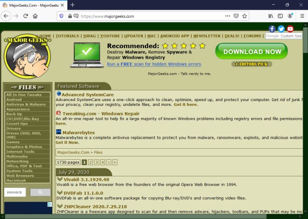Go to next page with > button
The width and height of the screenshot is (308, 219).
coord(109,162)
